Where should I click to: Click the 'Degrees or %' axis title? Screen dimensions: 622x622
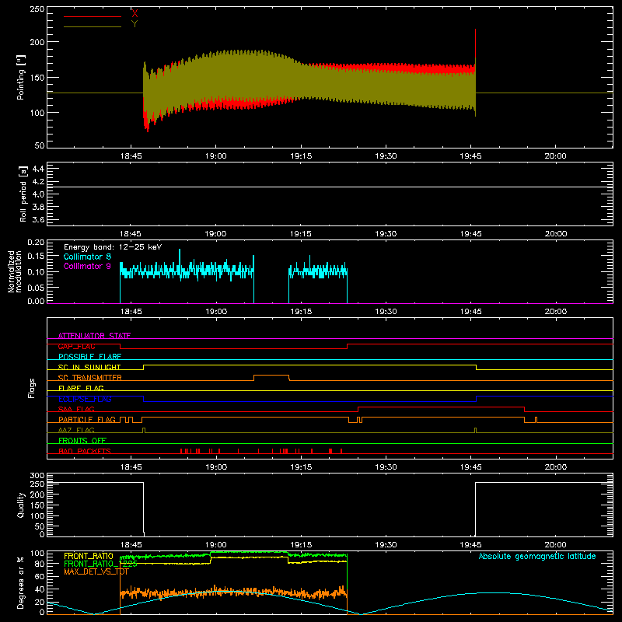(21, 582)
